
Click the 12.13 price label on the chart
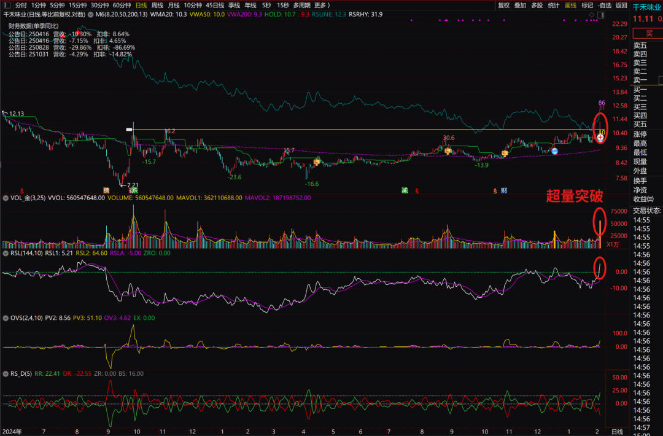(x=17, y=114)
